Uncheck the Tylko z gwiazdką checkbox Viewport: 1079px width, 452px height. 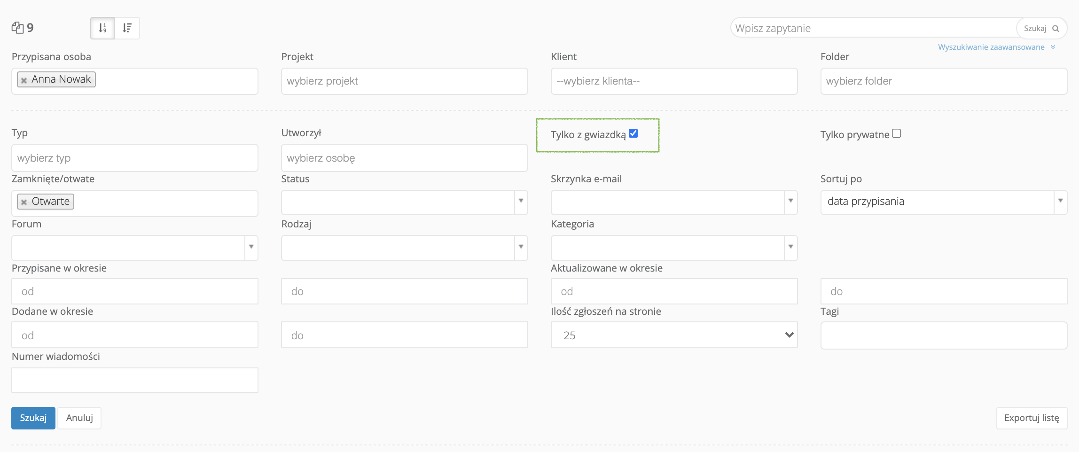pyautogui.click(x=633, y=133)
